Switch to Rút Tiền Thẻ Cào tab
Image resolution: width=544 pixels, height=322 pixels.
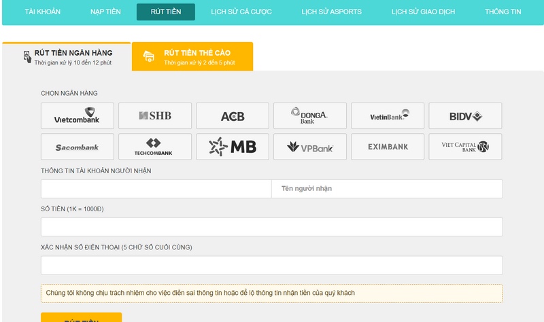pos(192,56)
